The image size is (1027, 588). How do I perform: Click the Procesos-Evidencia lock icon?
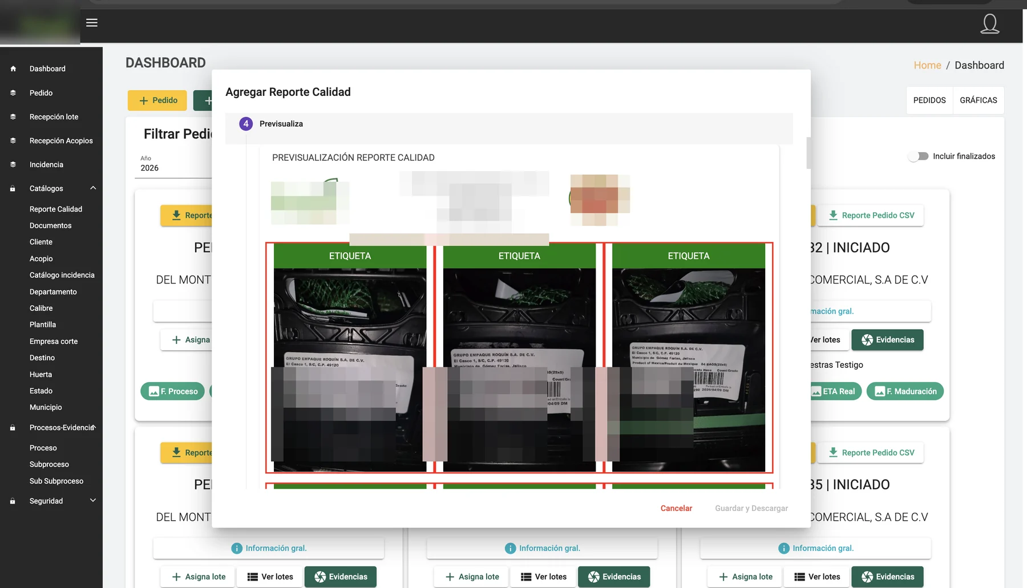pos(13,427)
